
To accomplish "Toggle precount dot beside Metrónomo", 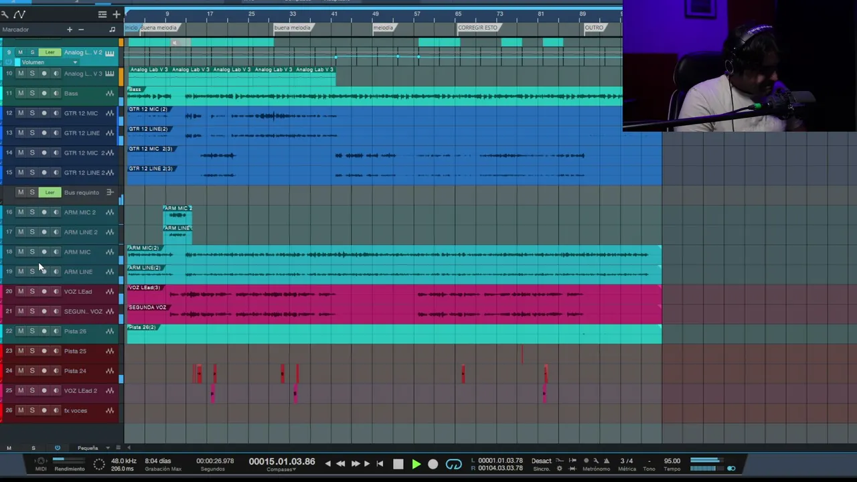I will 587,461.
